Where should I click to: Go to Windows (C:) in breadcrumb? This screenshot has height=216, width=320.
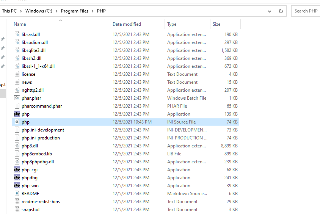coord(39,11)
